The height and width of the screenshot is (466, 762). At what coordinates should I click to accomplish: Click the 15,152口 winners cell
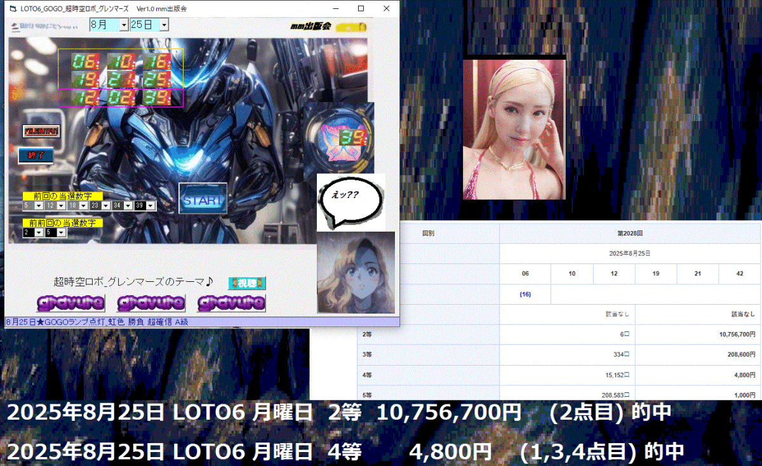coord(567,375)
